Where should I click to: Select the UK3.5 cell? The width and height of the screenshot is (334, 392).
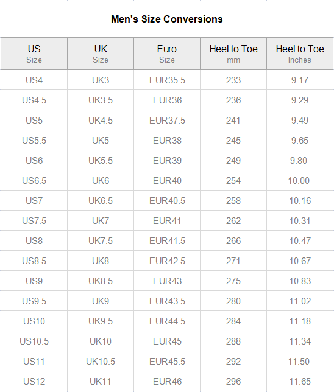point(101,100)
